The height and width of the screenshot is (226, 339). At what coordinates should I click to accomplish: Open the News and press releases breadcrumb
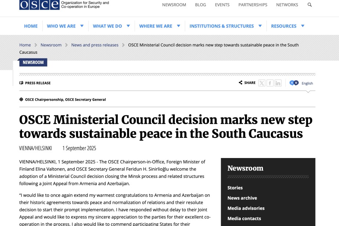pyautogui.click(x=95, y=45)
